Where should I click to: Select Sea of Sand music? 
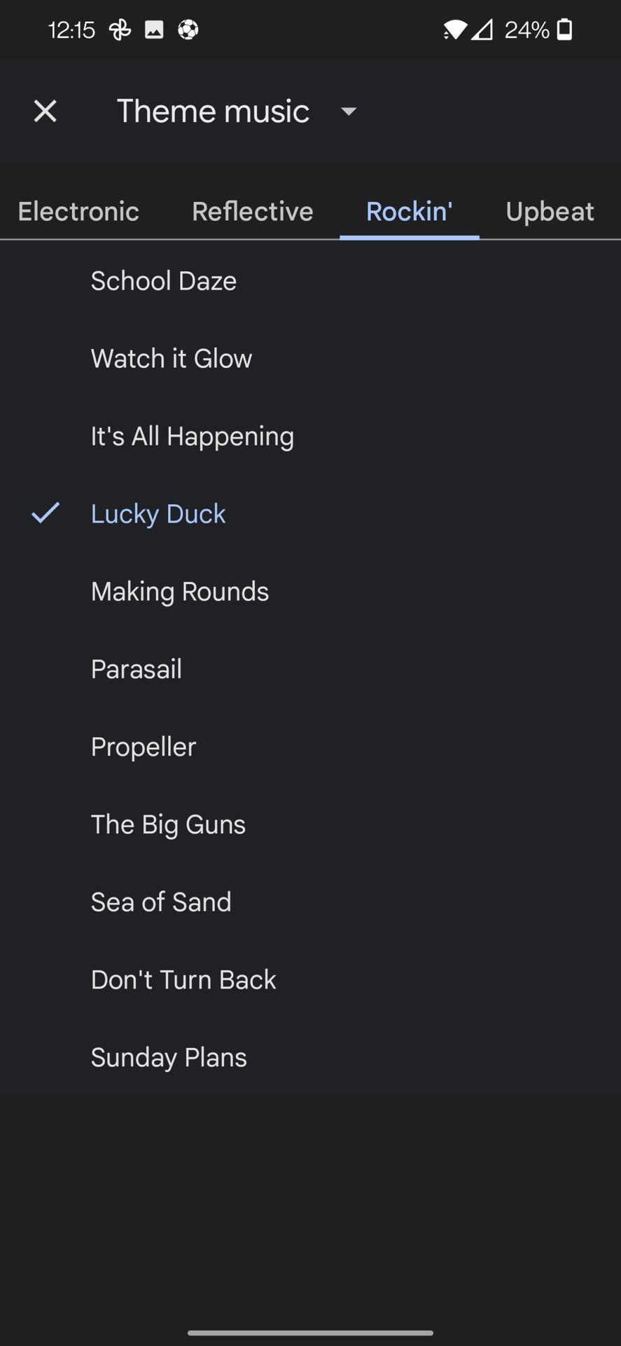[x=161, y=902]
